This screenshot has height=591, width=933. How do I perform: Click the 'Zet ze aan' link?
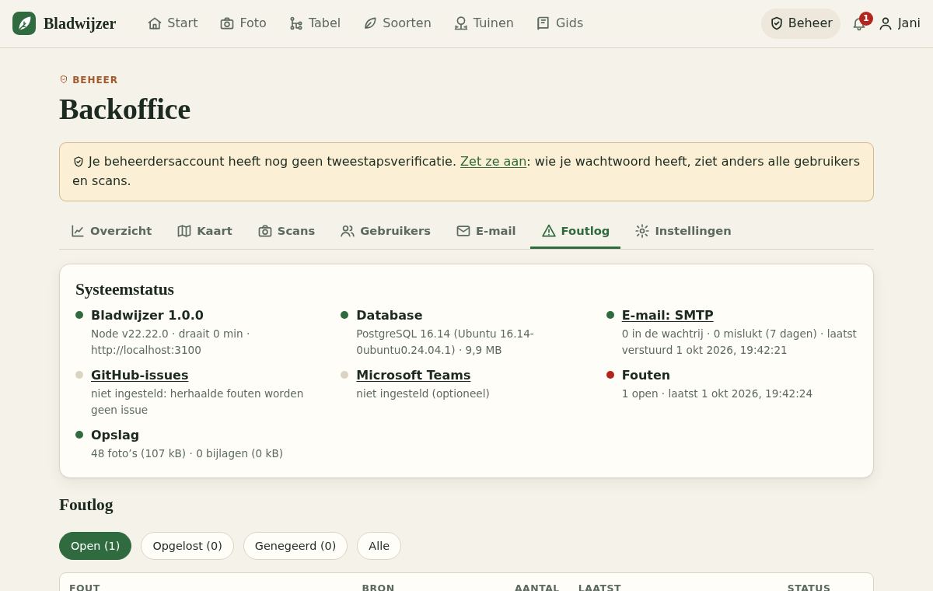click(493, 162)
